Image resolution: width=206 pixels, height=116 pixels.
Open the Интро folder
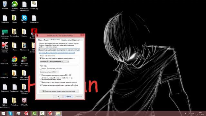click(14, 73)
